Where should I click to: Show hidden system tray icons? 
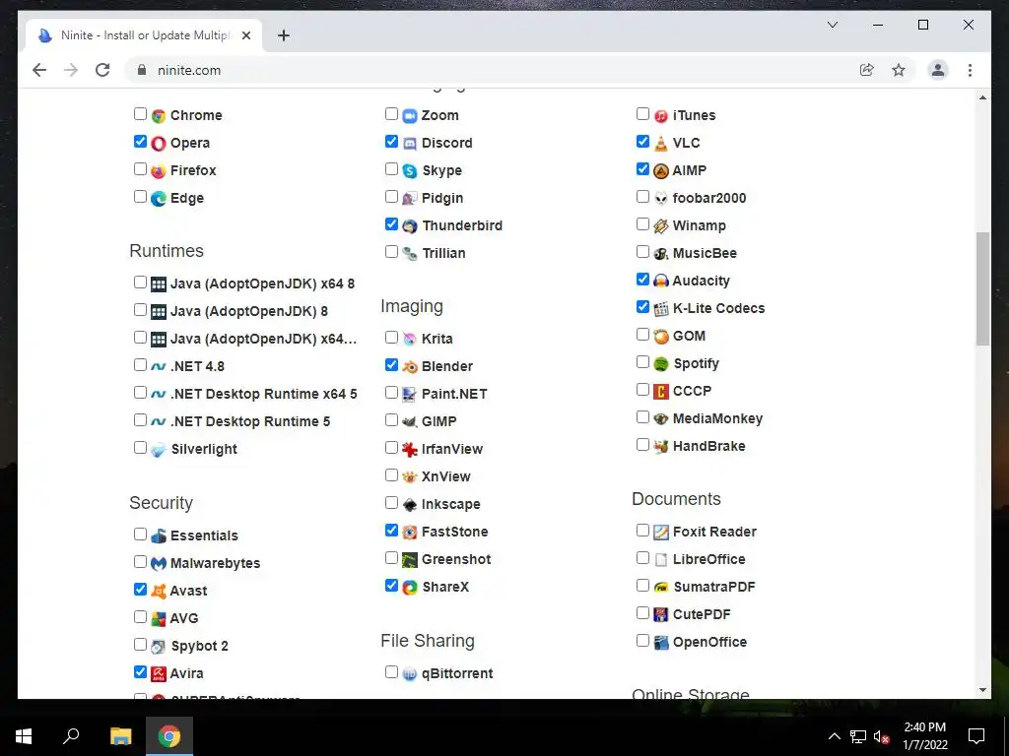pos(834,736)
